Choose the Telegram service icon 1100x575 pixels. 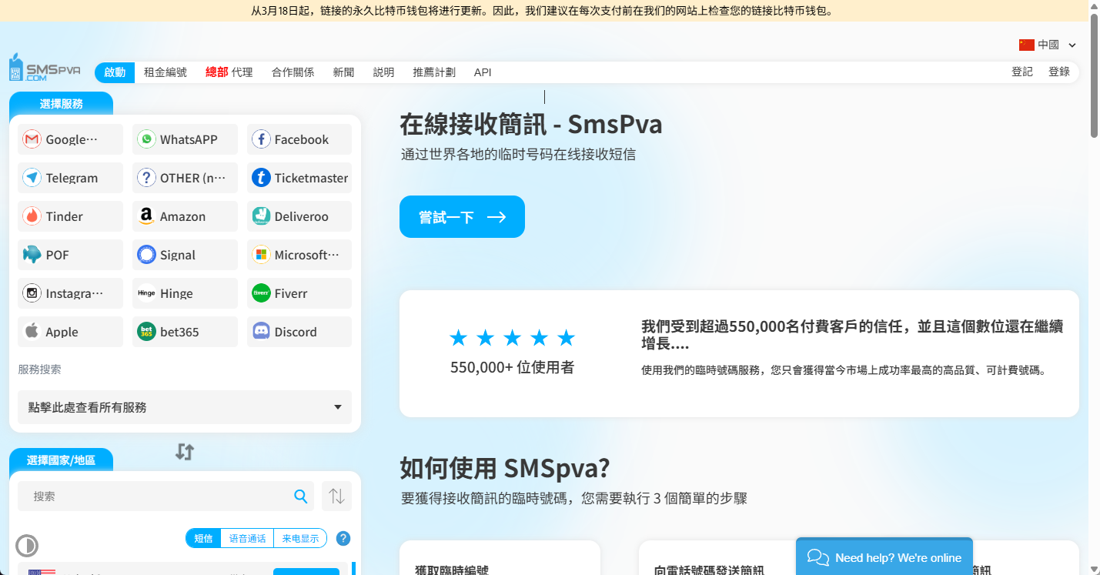tap(32, 178)
